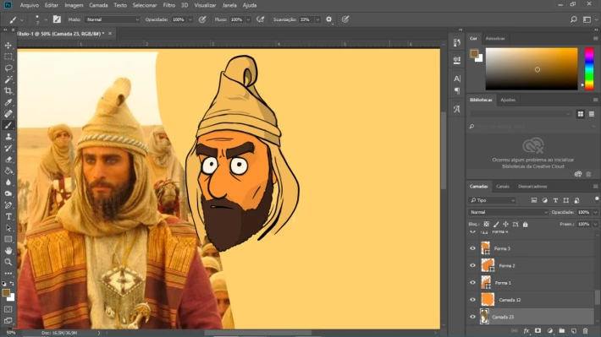Switch to the Ajustes tab
The image size is (601, 337).
(508, 100)
